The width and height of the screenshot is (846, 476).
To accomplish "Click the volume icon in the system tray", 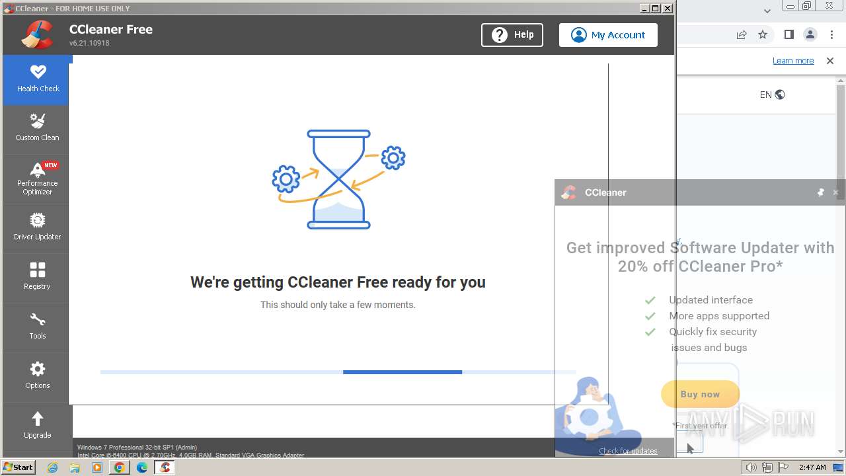I will click(751, 467).
